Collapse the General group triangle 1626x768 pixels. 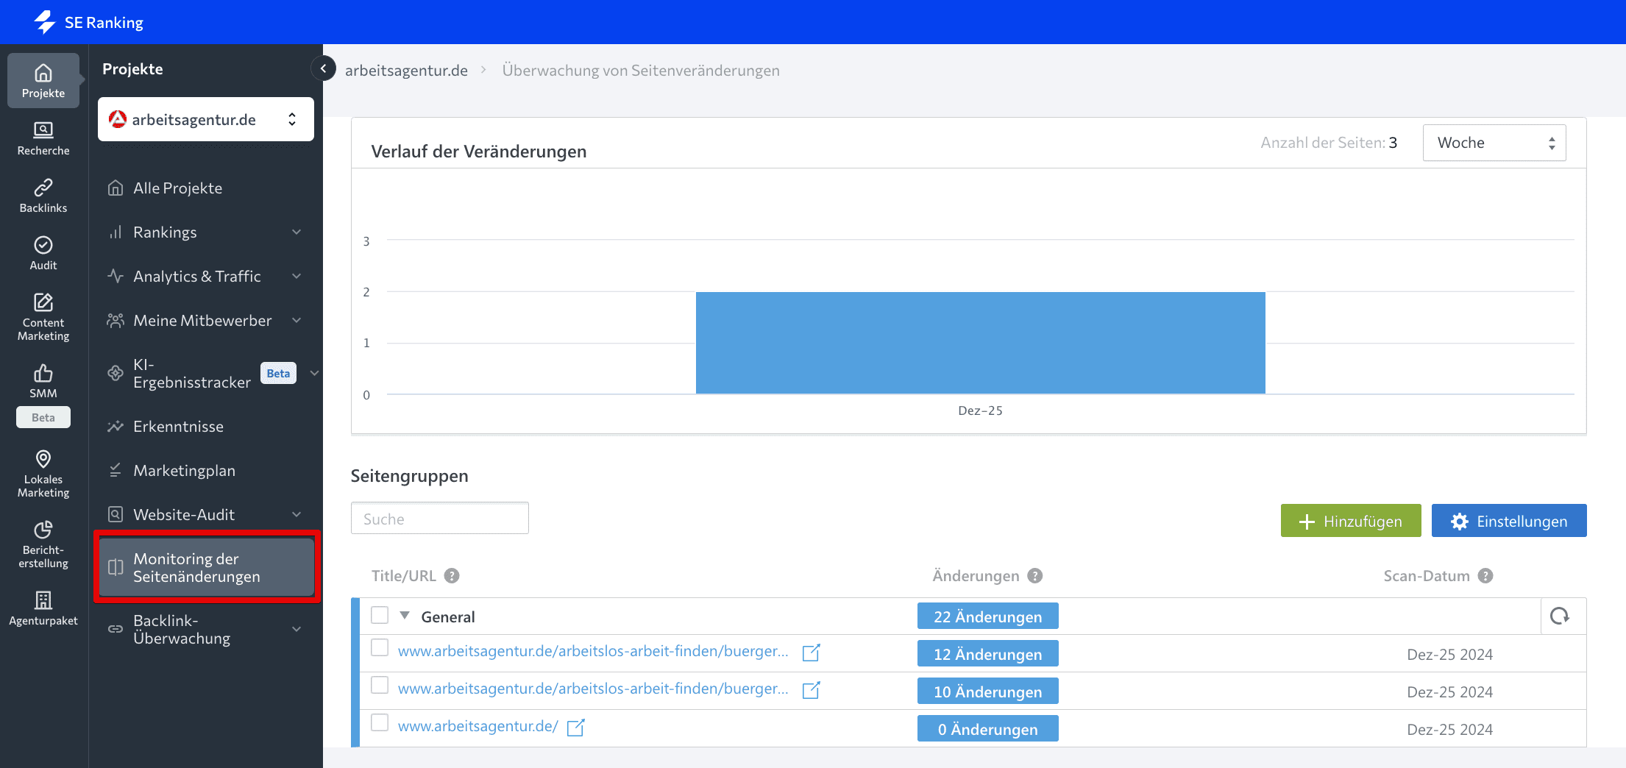405,616
